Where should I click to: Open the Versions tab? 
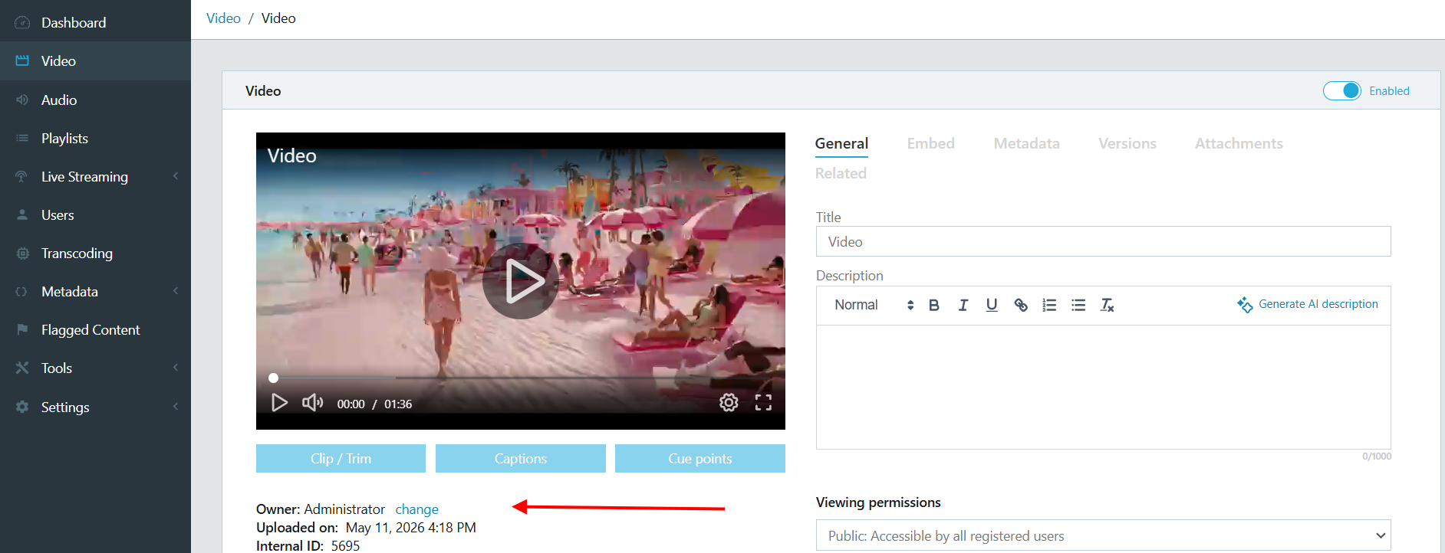pos(1127,143)
